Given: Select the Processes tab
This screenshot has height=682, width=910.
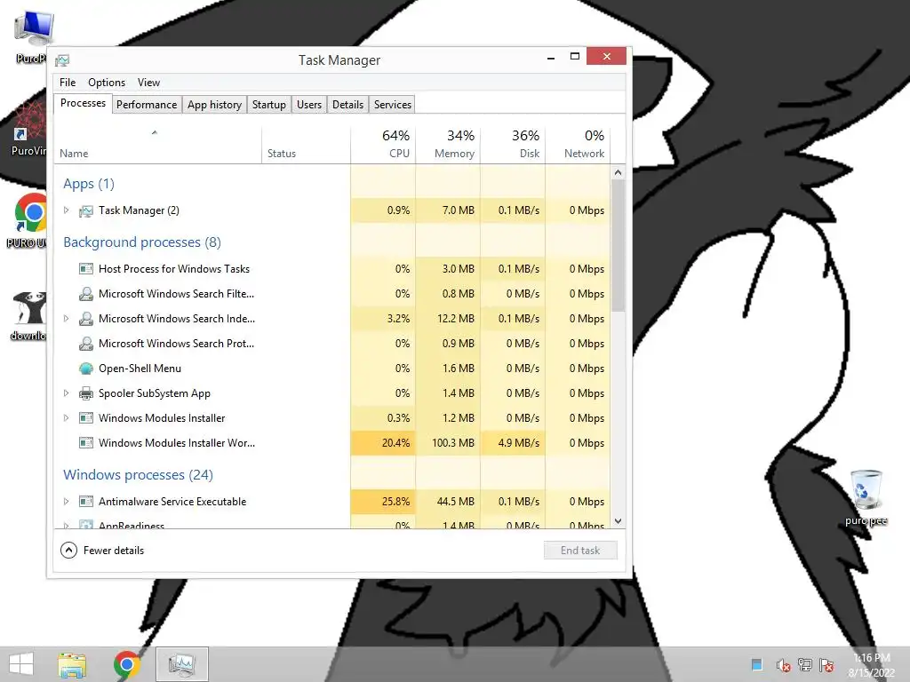Looking at the screenshot, I should (x=83, y=103).
